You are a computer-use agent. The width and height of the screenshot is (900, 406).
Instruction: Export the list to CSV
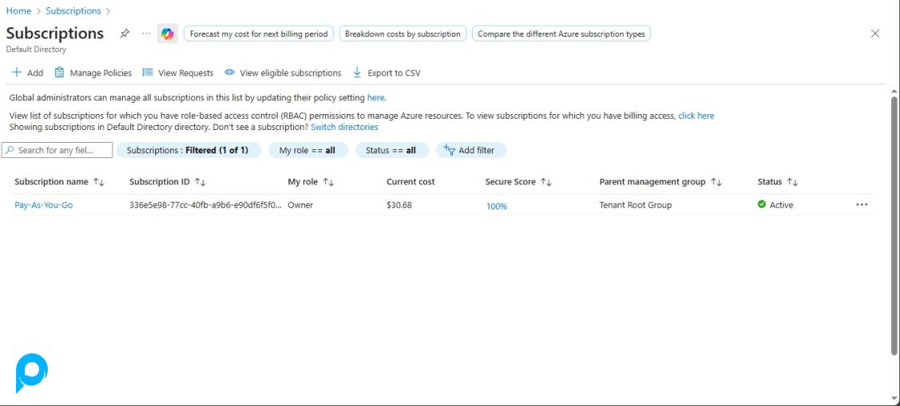[x=387, y=73]
